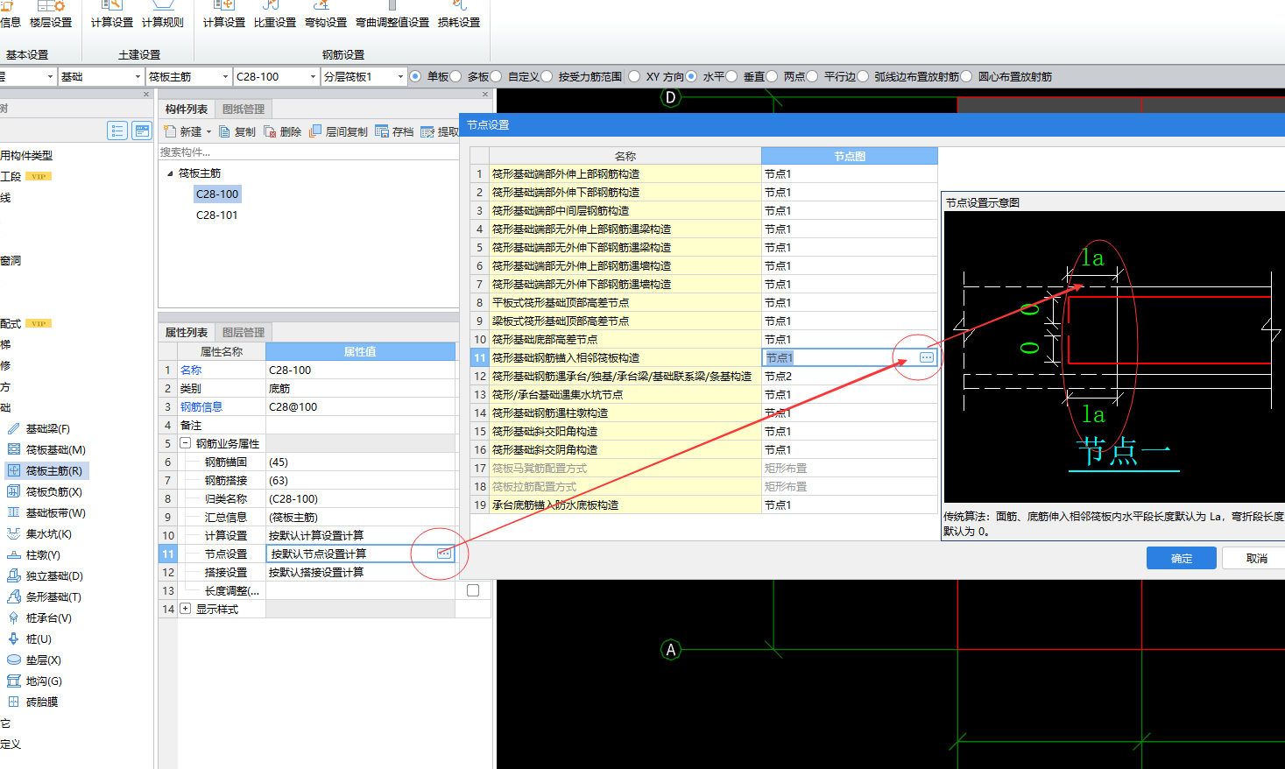Click 节点2 cell in row 12

[x=850, y=376]
